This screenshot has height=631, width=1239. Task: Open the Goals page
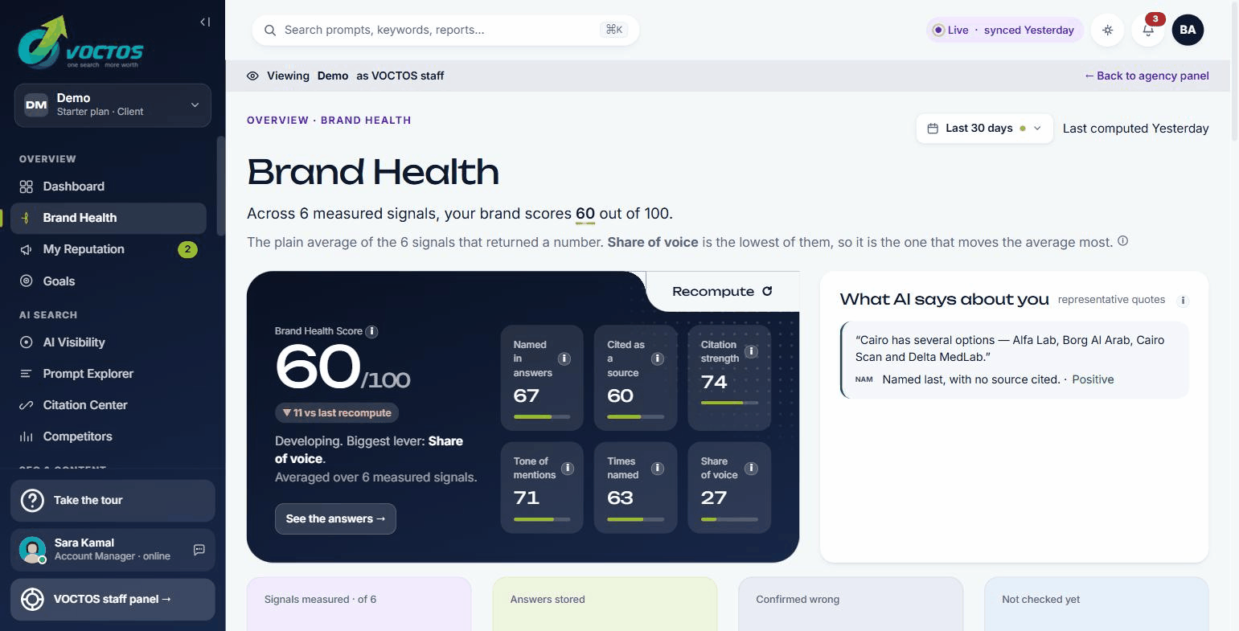pos(108,281)
